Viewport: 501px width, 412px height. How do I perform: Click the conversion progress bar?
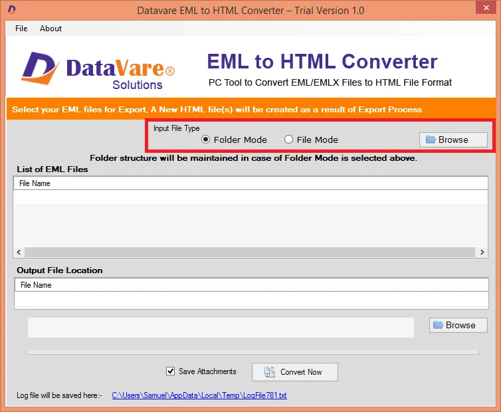pos(252,352)
